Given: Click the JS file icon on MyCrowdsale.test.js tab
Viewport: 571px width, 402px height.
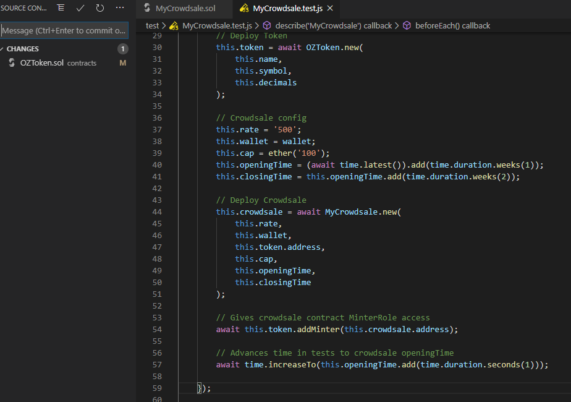Looking at the screenshot, I should click(244, 9).
